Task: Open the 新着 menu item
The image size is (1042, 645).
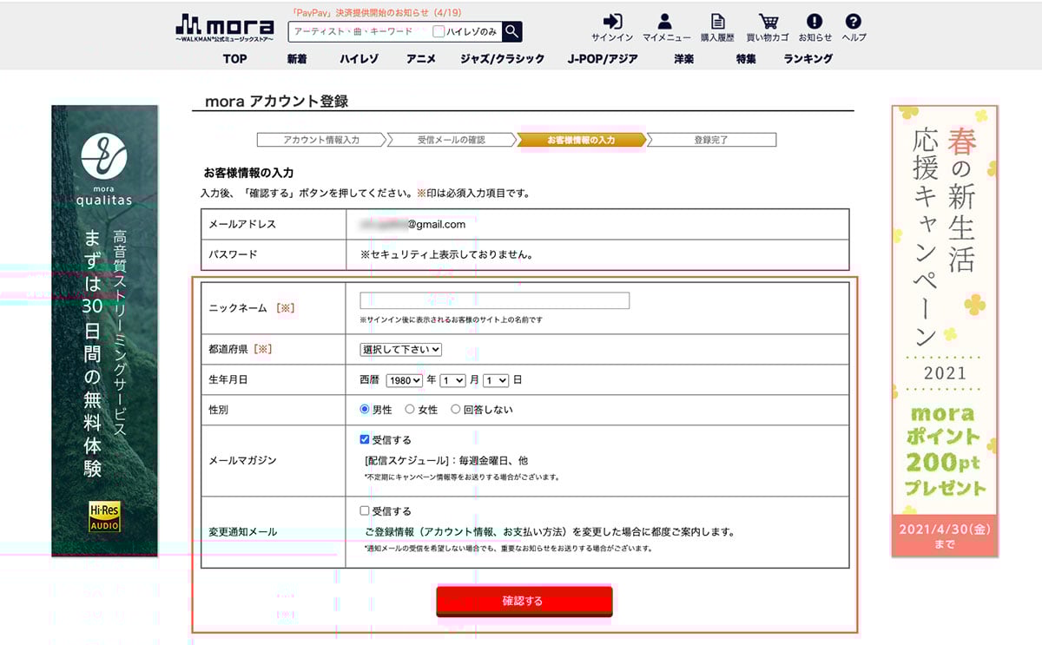Action: pos(297,59)
